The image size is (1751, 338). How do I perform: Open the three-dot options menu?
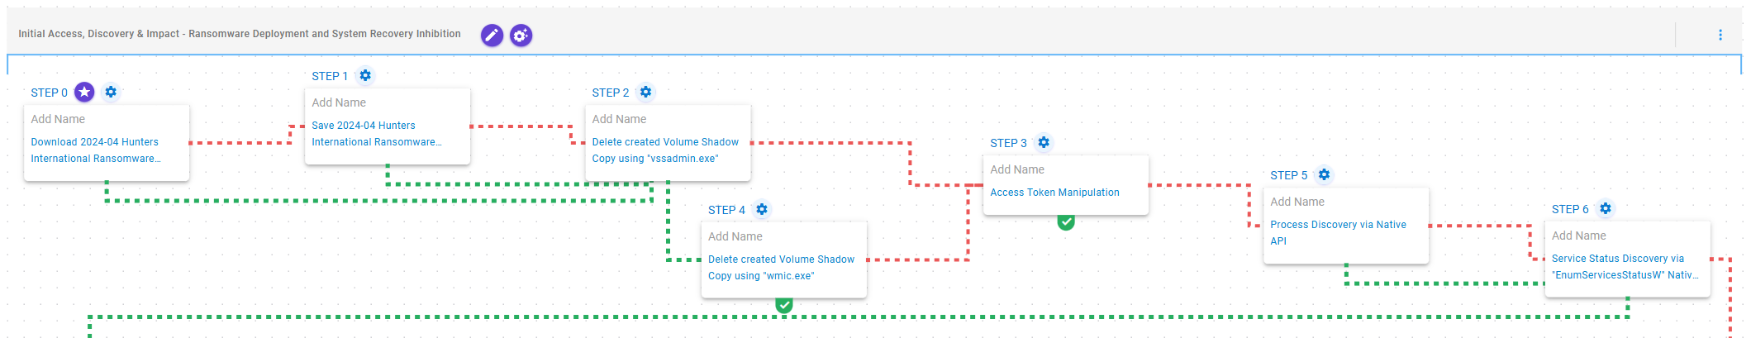[1720, 35]
